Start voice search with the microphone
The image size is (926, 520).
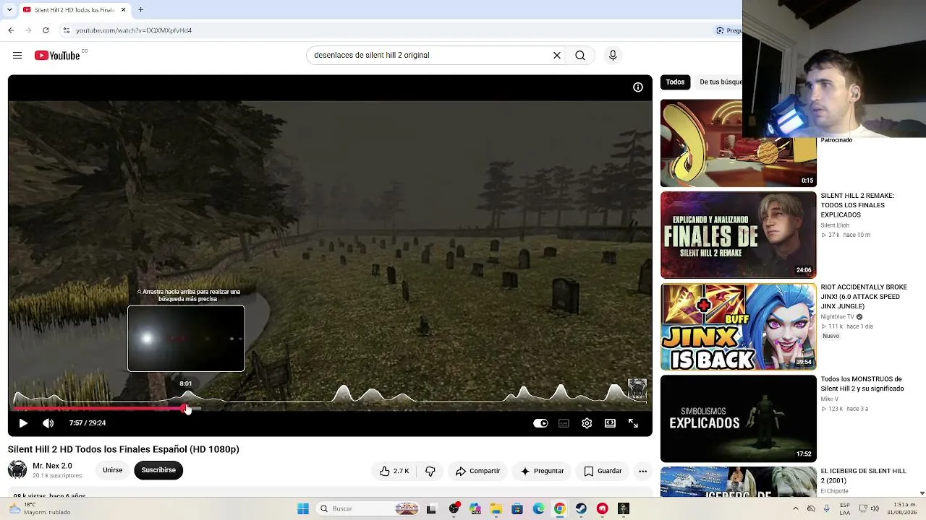613,56
